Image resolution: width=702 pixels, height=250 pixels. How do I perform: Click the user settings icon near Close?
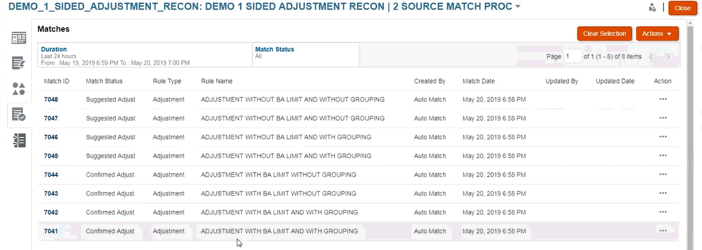tap(652, 8)
